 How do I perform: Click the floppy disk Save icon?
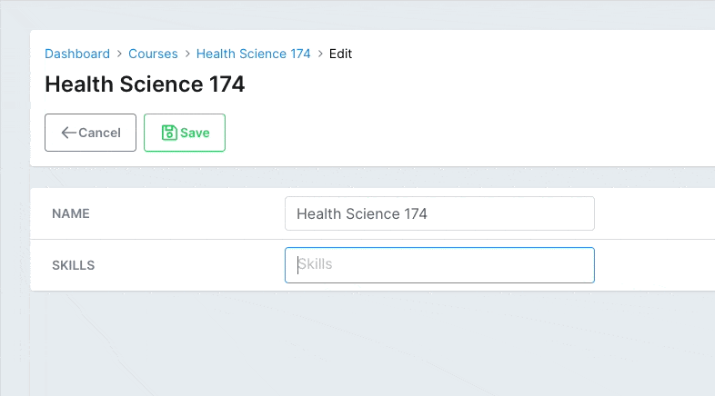click(169, 133)
